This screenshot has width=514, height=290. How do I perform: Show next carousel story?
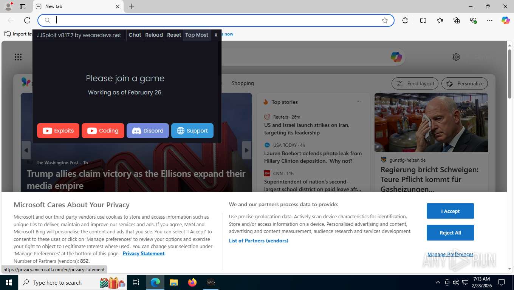pos(246,150)
